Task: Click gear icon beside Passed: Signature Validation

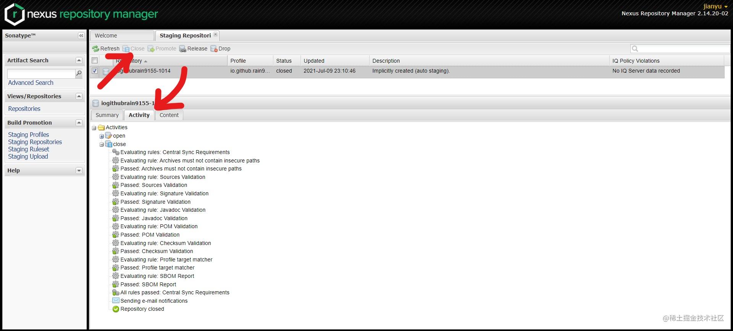Action: coord(116,202)
